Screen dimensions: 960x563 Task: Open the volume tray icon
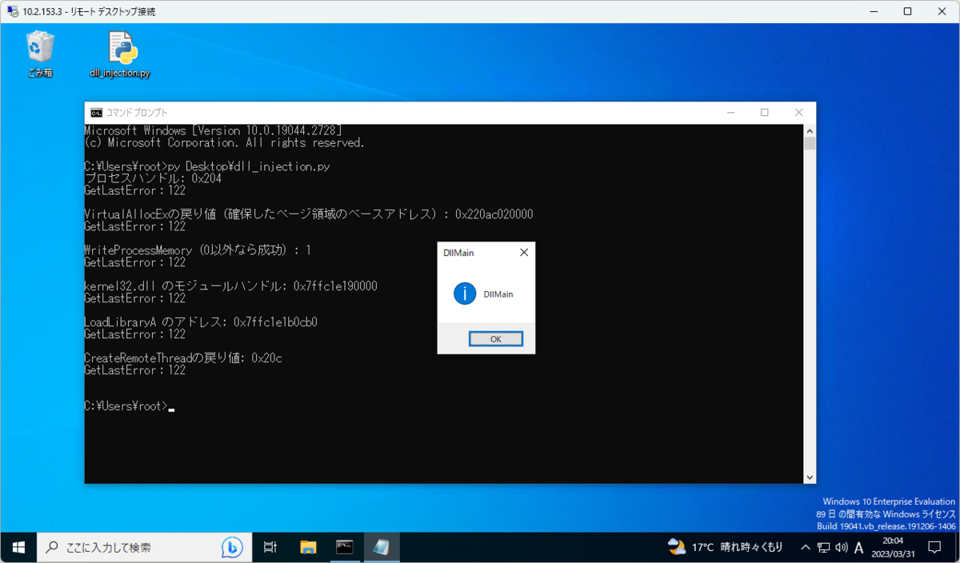coord(842,548)
